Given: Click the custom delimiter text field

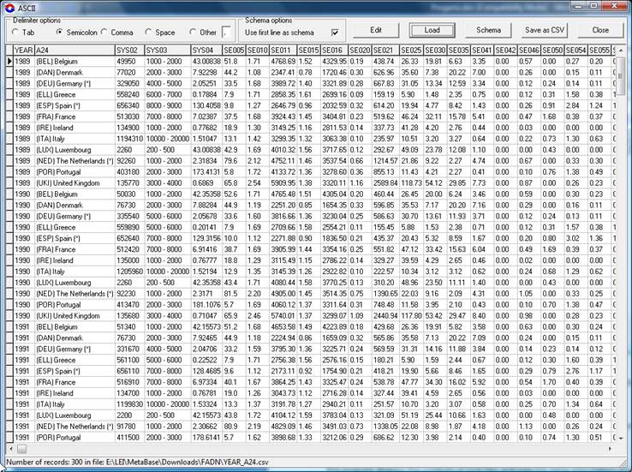Looking at the screenshot, I should point(225,33).
